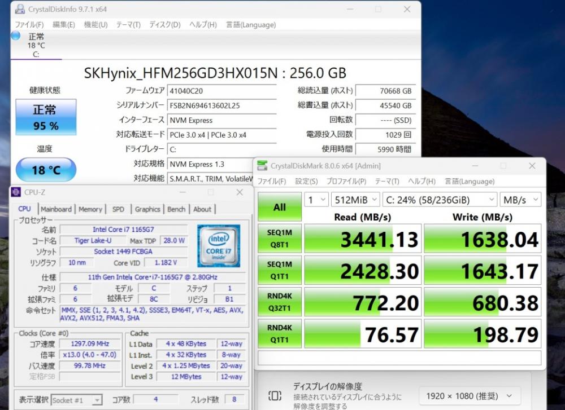Image resolution: width=565 pixels, height=410 pixels.
Task: Click the CrystalDiskInfo title bar app icon
Action: coord(20,9)
